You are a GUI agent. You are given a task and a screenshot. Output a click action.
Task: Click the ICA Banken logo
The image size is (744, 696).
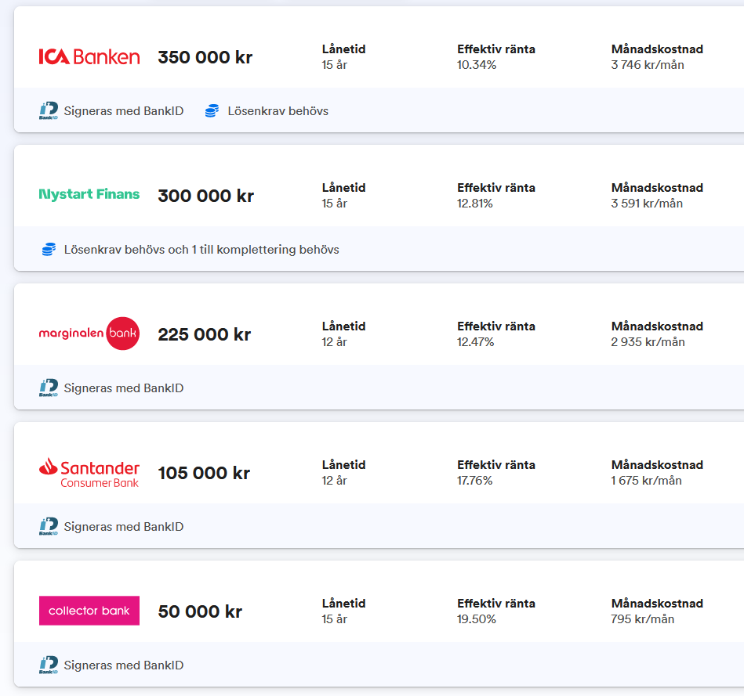89,57
